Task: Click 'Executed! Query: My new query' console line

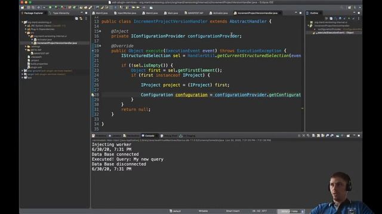Action: pos(128,159)
